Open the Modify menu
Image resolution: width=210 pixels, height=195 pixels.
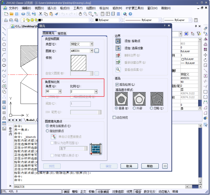coord(117,8)
